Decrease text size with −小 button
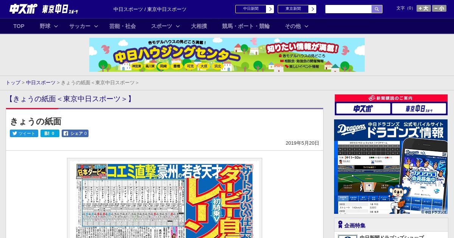Image resolution: width=454 pixels, height=238 pixels. pyautogui.click(x=439, y=8)
